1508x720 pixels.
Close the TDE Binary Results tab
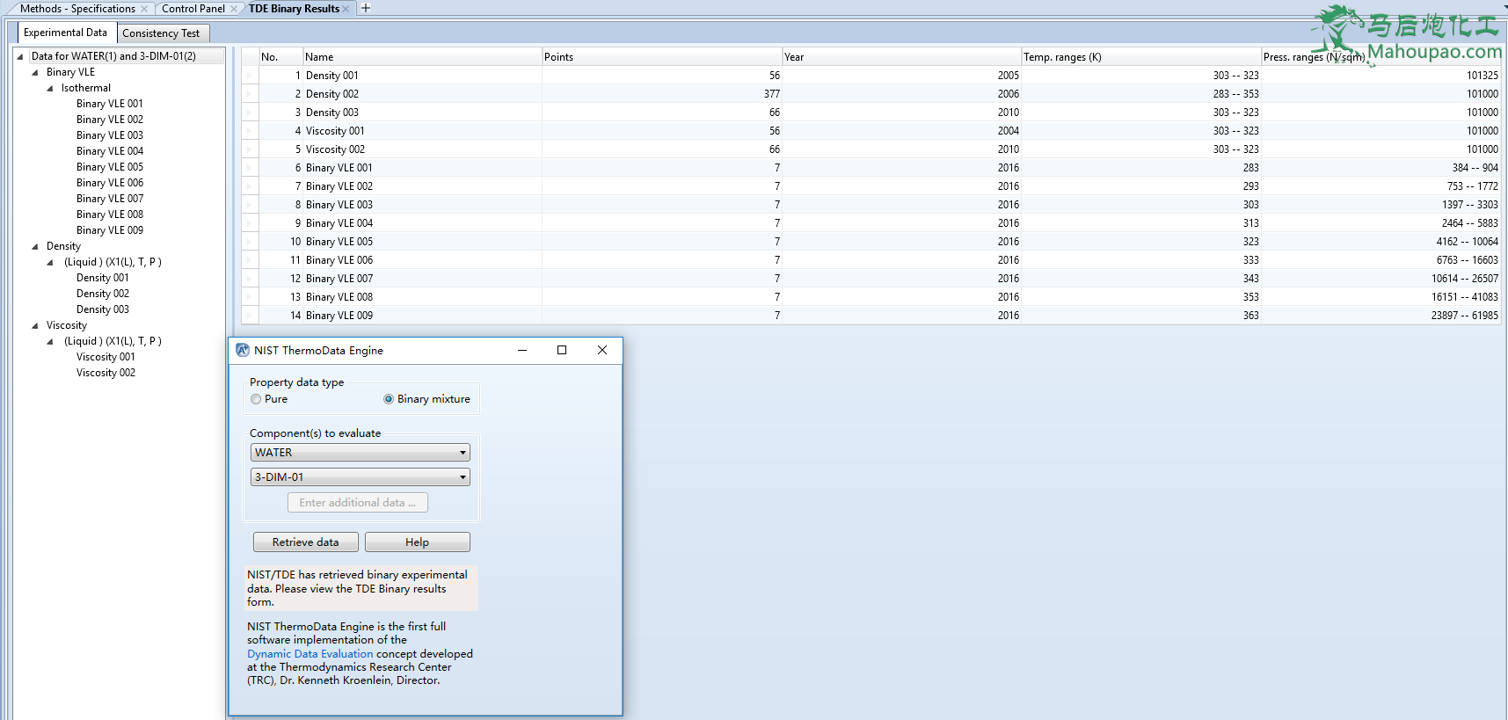coord(346,9)
